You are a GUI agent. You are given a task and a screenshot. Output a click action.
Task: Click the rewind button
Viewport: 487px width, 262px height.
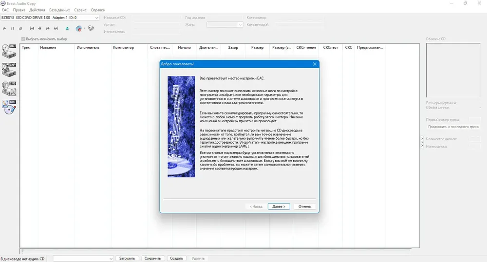(40, 28)
